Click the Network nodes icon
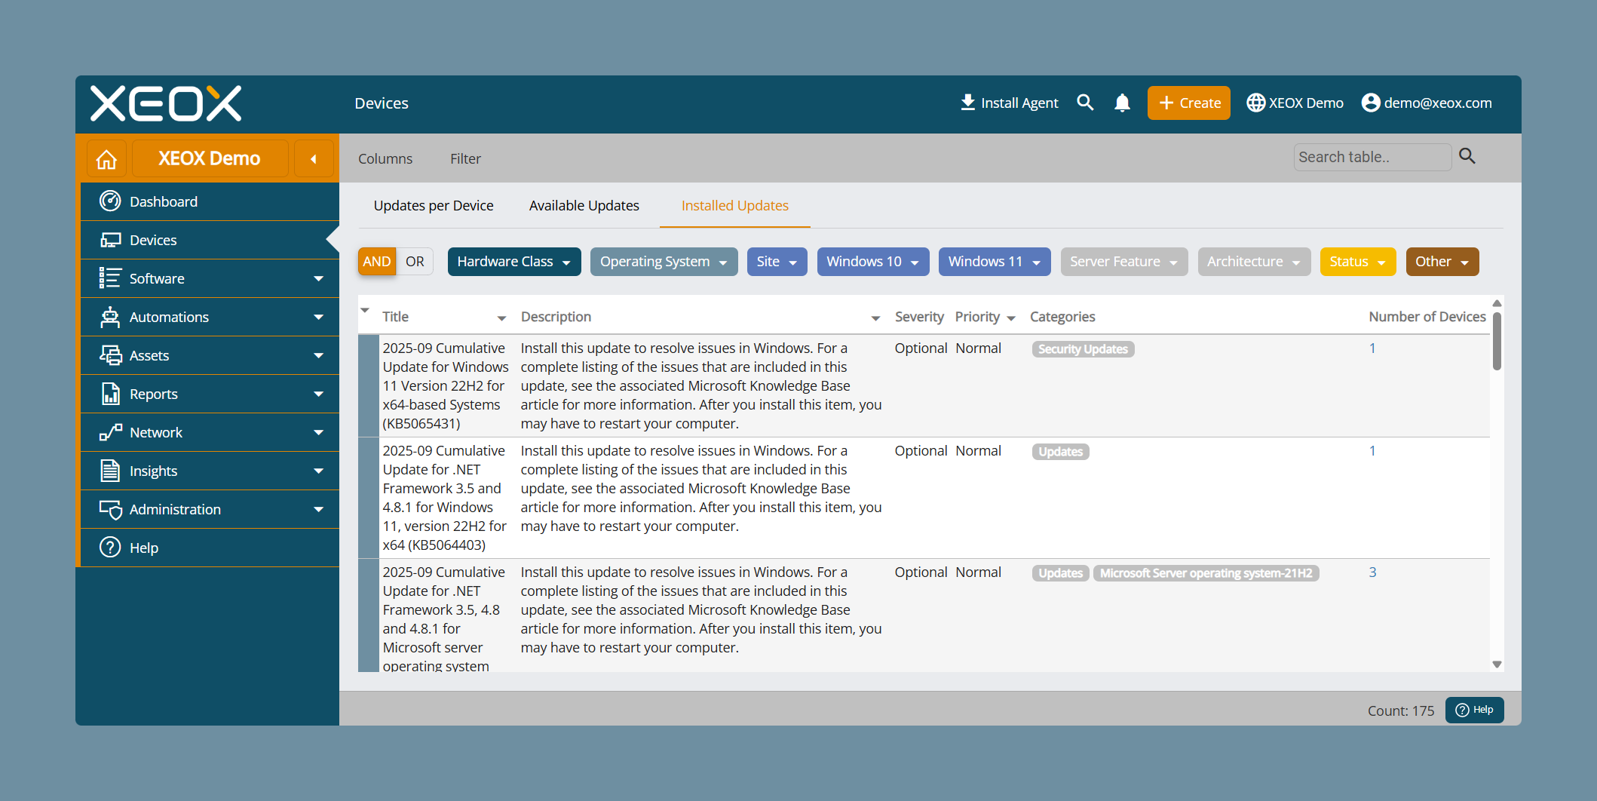Image resolution: width=1597 pixels, height=801 pixels. 110,432
